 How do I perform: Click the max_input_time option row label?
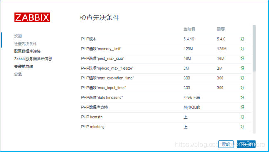[104, 88]
